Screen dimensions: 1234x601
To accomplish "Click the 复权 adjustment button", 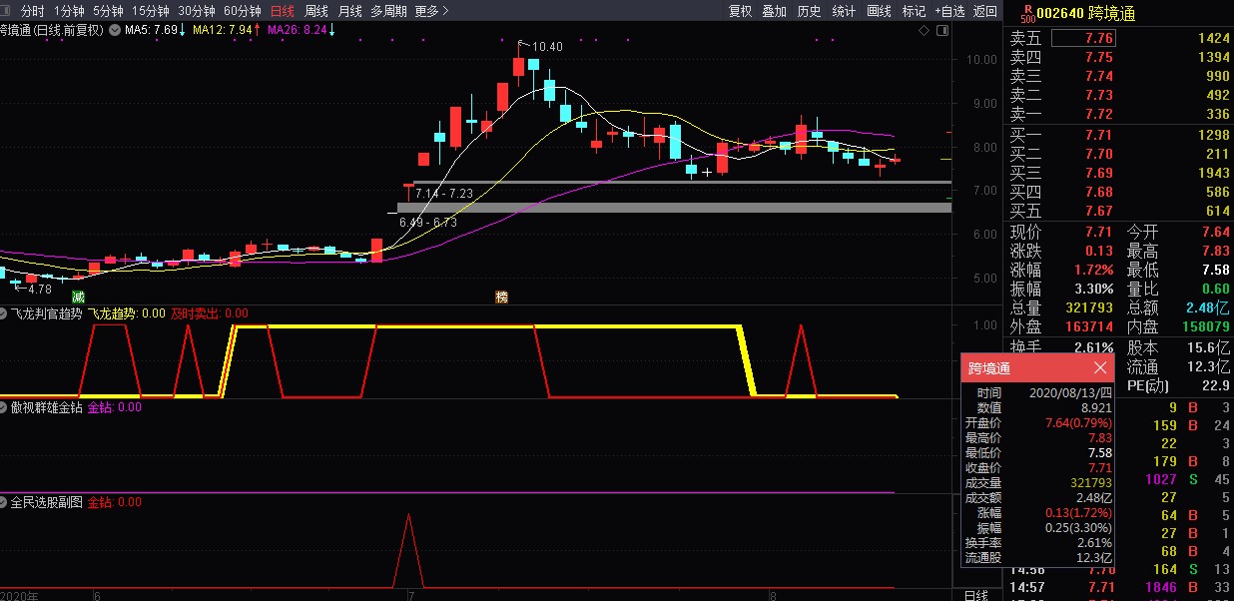I will pos(740,11).
